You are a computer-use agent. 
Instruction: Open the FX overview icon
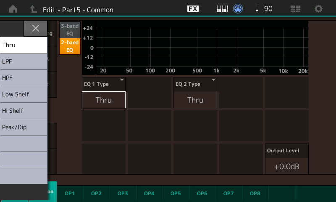193,9
